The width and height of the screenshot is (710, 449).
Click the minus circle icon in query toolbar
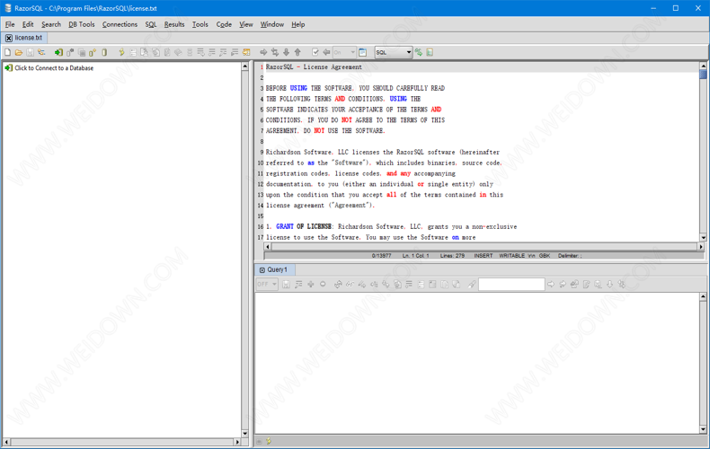point(323,285)
